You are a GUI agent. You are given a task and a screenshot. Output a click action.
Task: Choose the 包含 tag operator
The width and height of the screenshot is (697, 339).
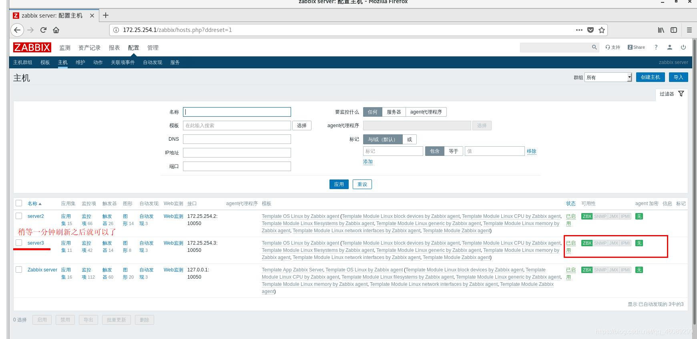click(435, 151)
